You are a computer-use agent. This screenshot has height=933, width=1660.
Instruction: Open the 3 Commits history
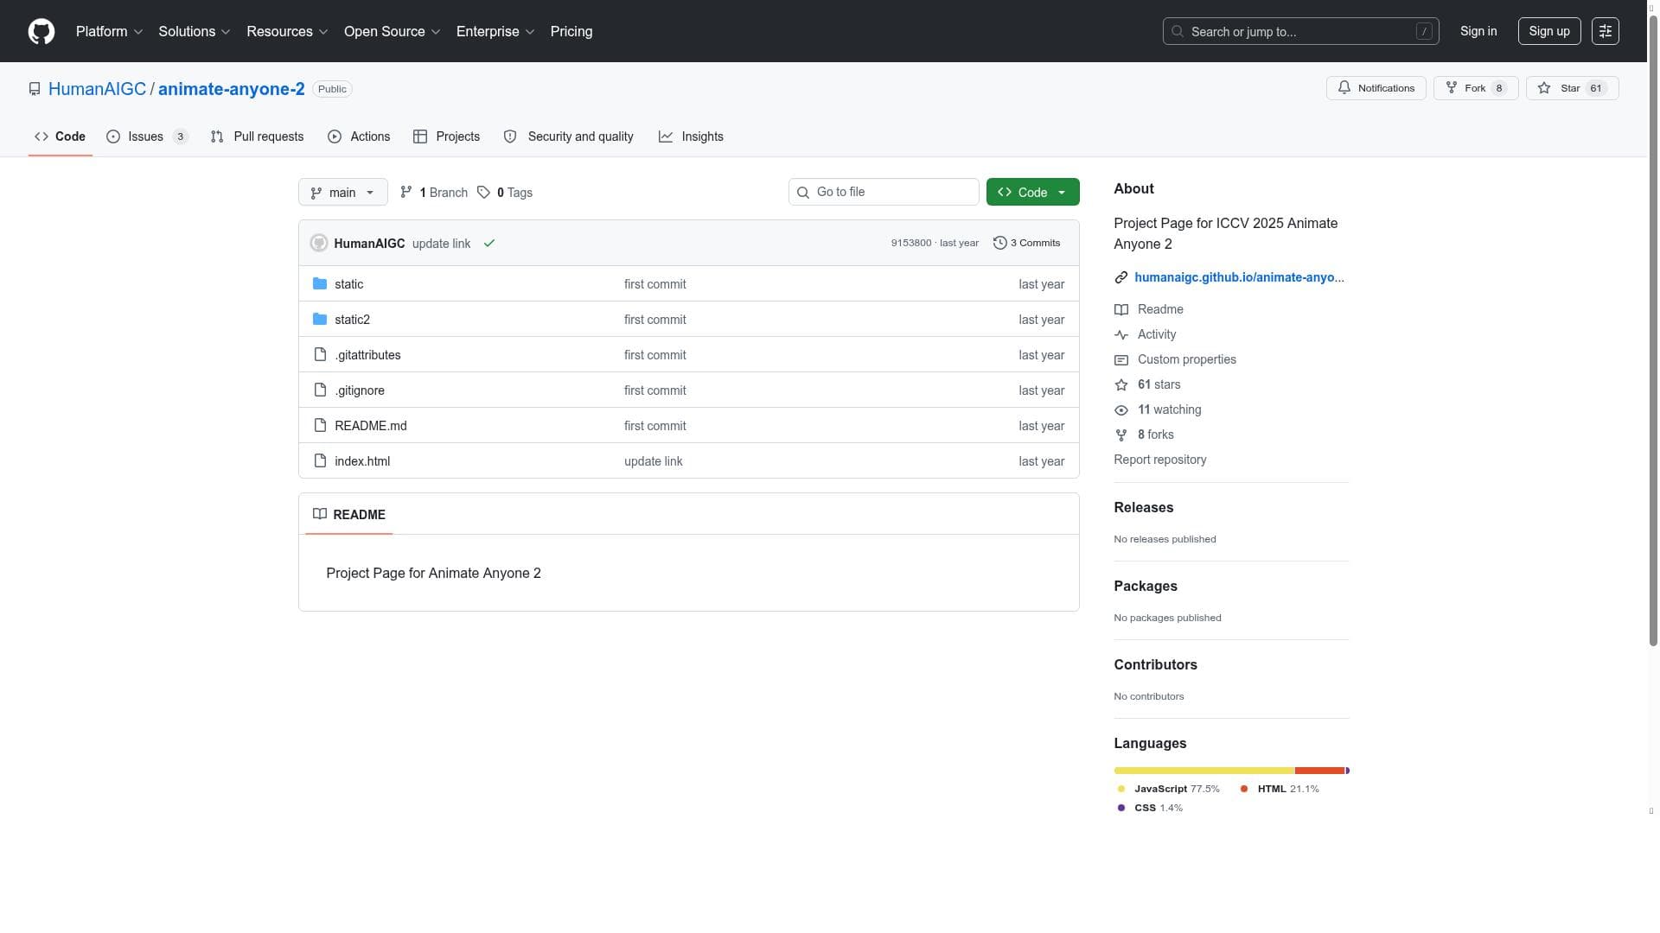click(x=1026, y=243)
